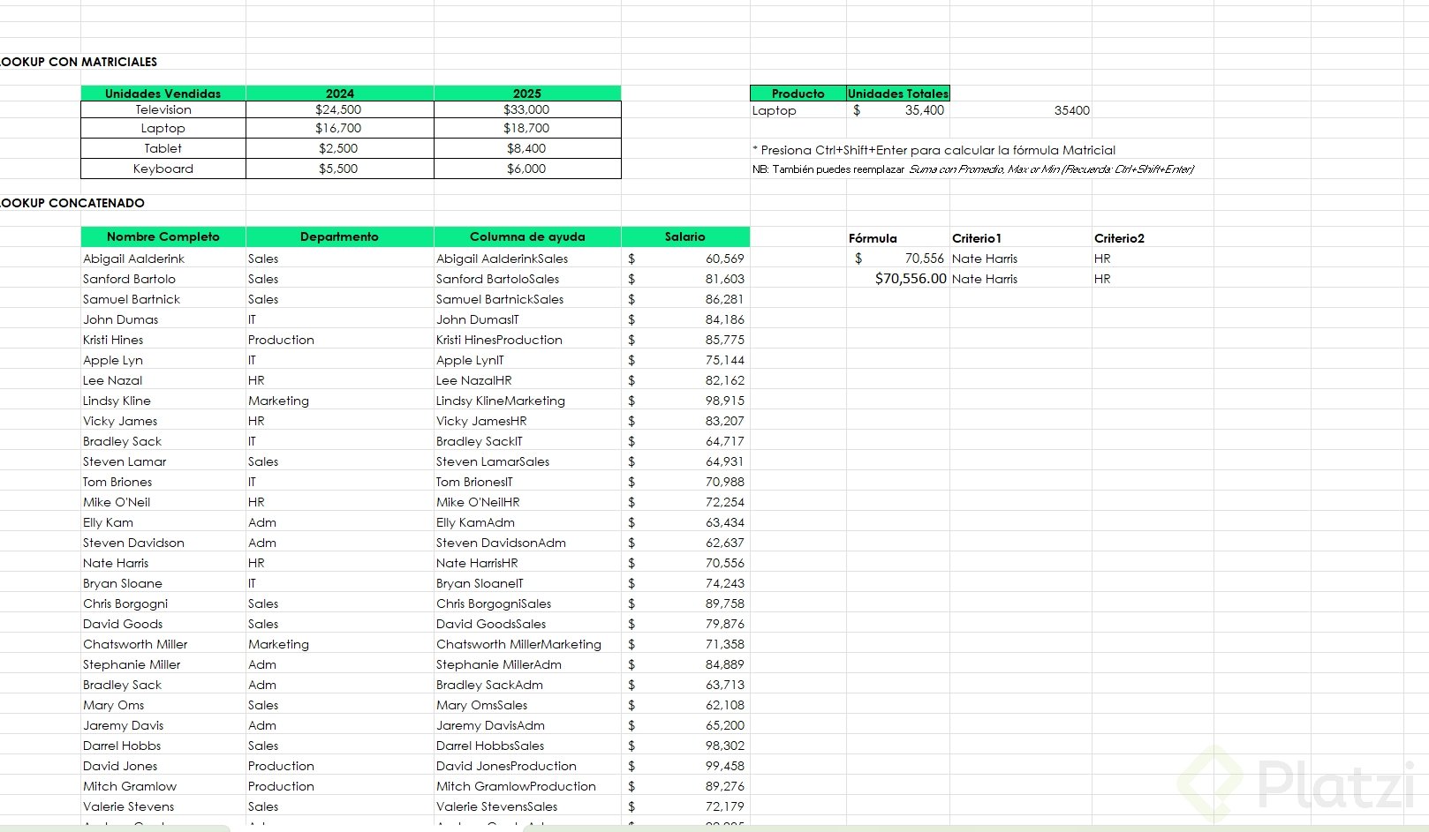This screenshot has width=1429, height=832.
Task: Select John Dumas in the name column
Action: point(163,319)
